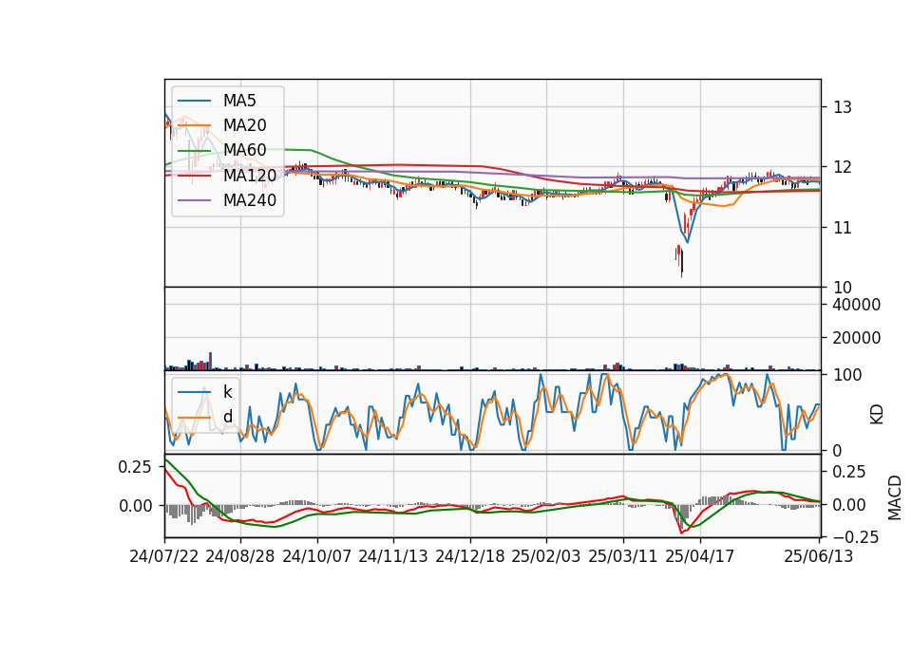This screenshot has height=655, width=912.
Task: Click the lowest April candlestick near 10
Action: click(x=681, y=263)
